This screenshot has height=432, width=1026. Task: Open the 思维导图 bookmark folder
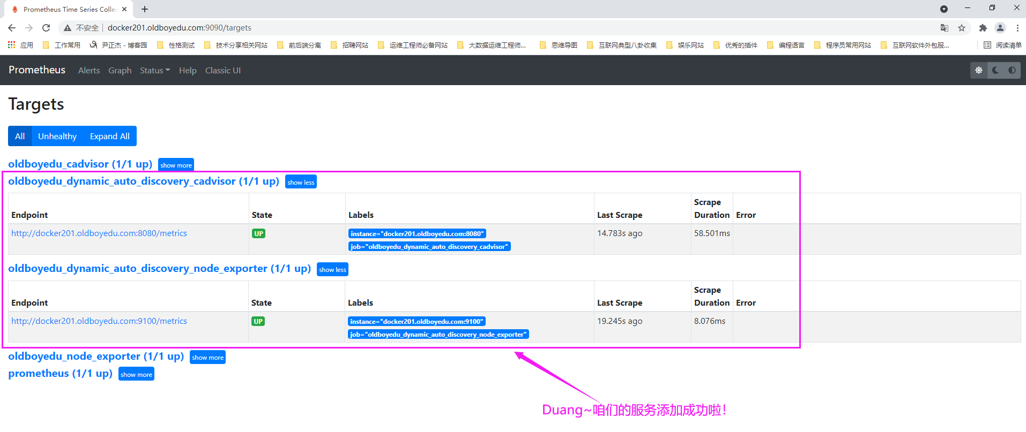click(x=558, y=45)
